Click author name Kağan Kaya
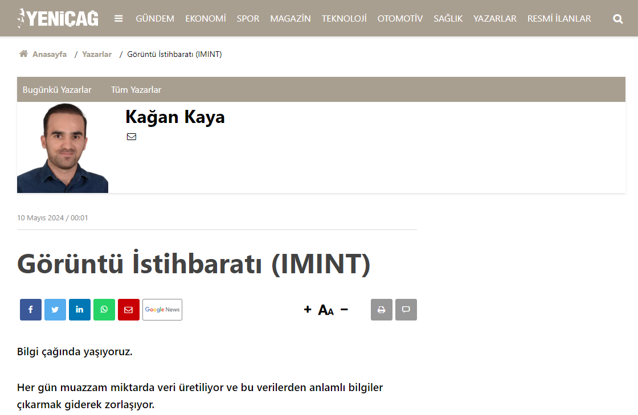The height and width of the screenshot is (415, 638). (x=175, y=117)
